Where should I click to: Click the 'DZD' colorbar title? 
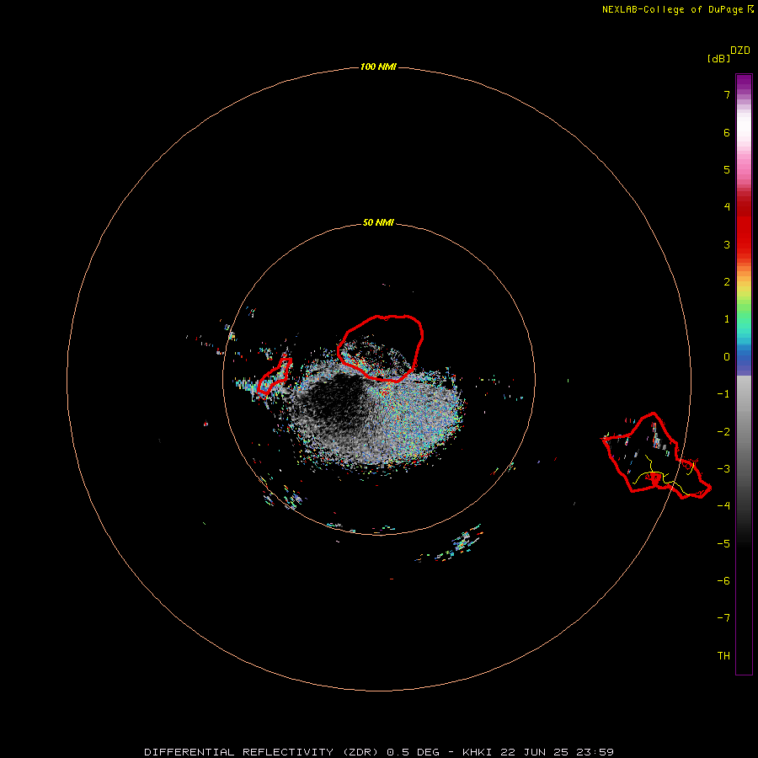(740, 51)
